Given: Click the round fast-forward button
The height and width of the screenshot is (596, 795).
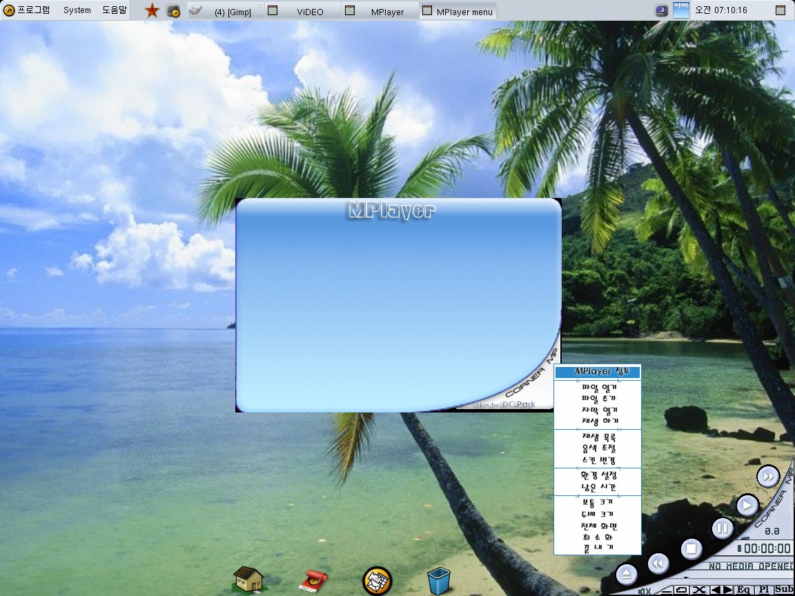Looking at the screenshot, I should tap(768, 476).
